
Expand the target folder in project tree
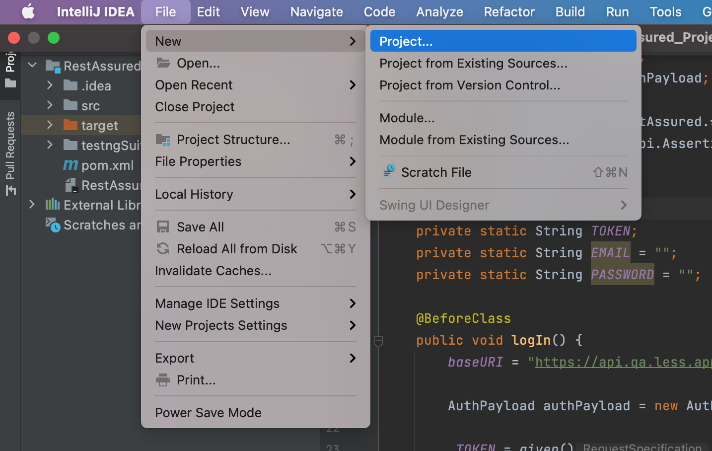pos(50,125)
